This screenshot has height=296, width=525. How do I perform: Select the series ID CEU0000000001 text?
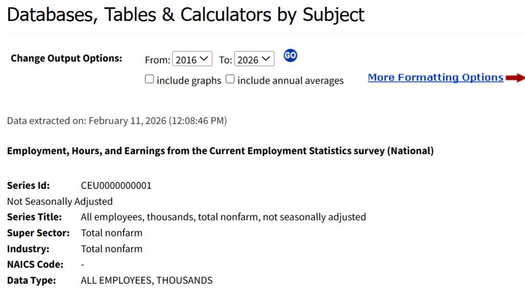(116, 185)
